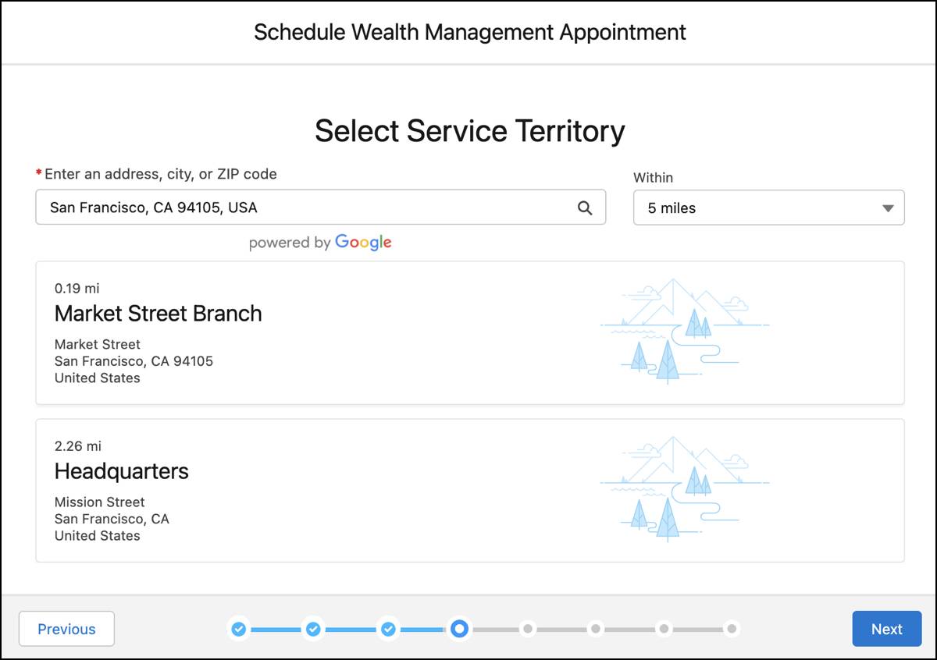The width and height of the screenshot is (937, 660).
Task: Click the 0.19 mi distance text
Action: pyautogui.click(x=77, y=289)
